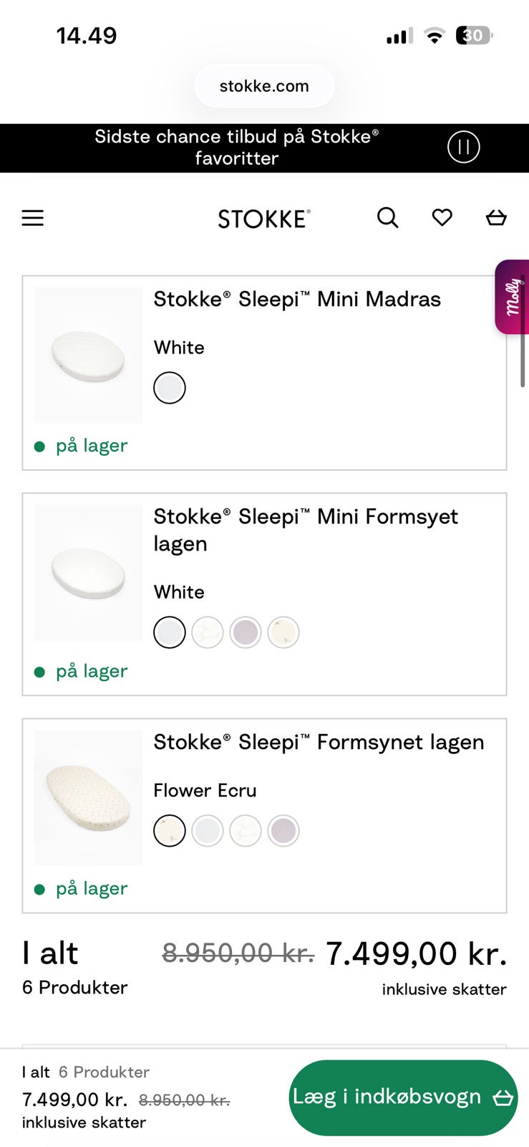The width and height of the screenshot is (529, 1147).
Task: Open Stokke Sleepi Mini Formsyet lagen title
Action: tap(306, 530)
